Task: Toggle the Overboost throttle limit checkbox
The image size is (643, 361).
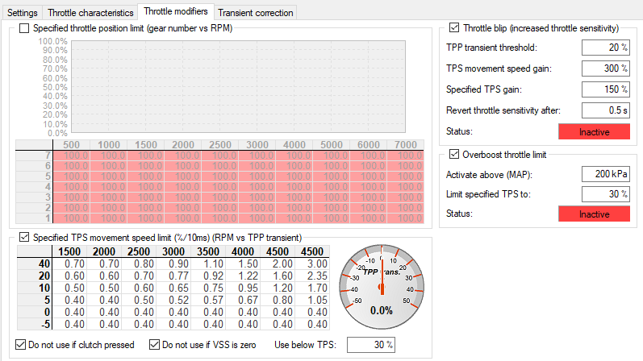Action: pyautogui.click(x=454, y=155)
